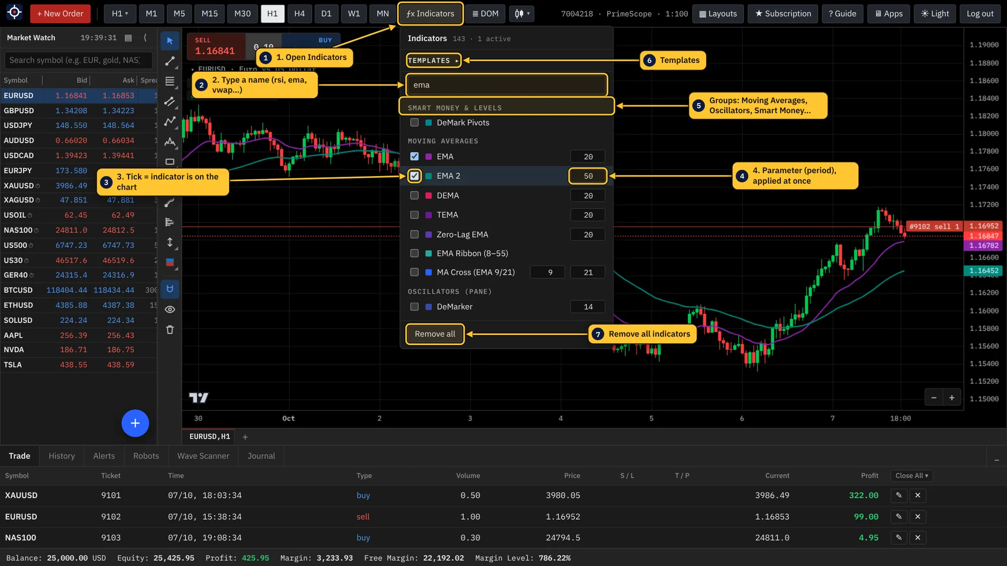1007x566 pixels.
Task: Click the app logo icon
Action: point(15,13)
